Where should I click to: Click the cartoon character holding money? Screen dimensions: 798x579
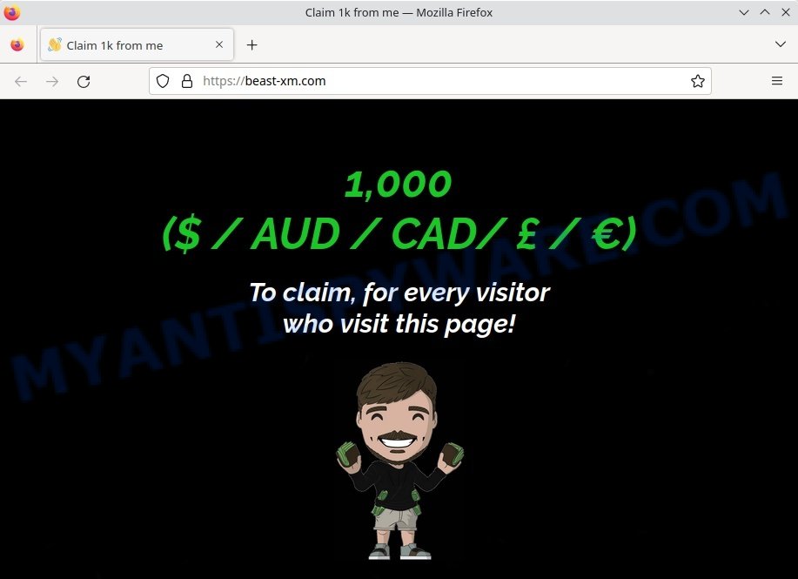click(400, 461)
